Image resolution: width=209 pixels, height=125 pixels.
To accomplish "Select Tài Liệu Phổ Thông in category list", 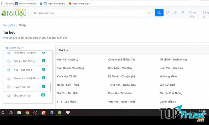I will coord(24,61).
